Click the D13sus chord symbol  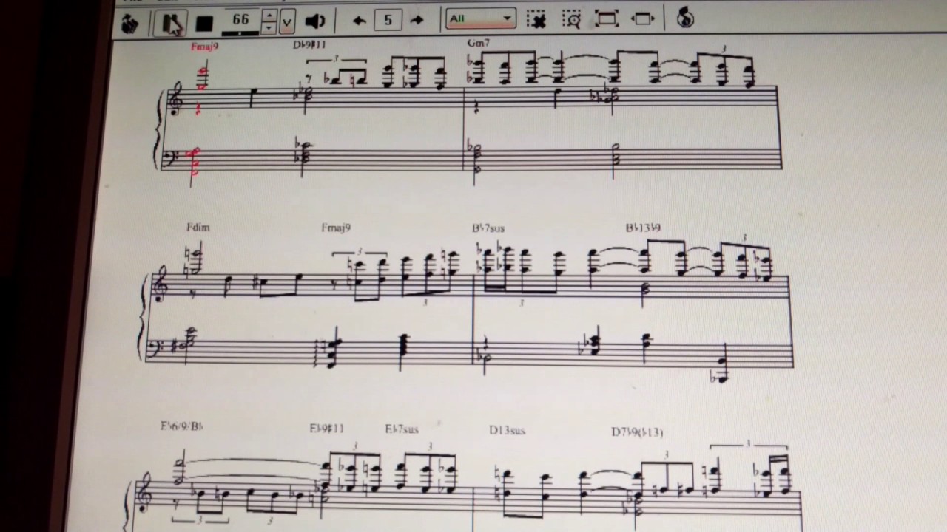pos(507,430)
